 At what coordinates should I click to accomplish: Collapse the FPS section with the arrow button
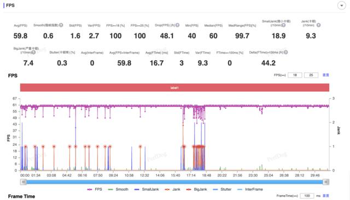click(x=341, y=5)
